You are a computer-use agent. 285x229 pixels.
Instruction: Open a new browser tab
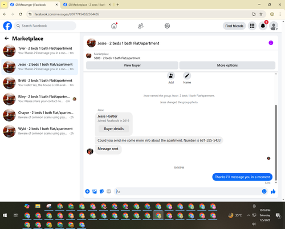pyautogui.click(x=117, y=5)
